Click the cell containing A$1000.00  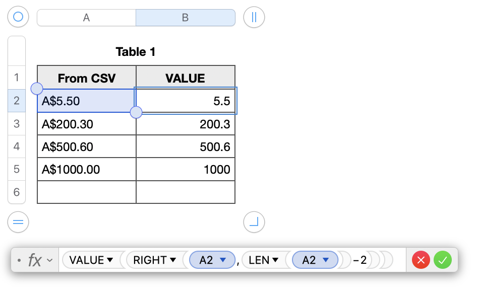click(x=86, y=170)
